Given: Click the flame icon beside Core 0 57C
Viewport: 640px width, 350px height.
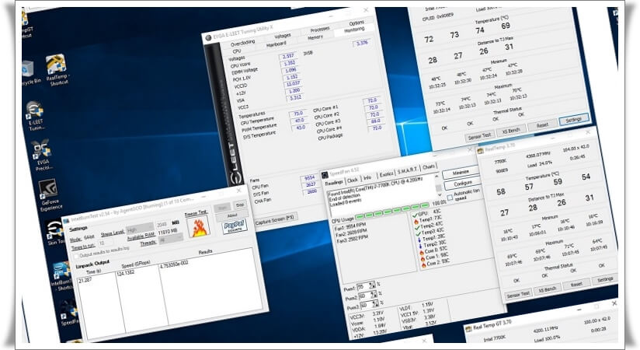Looking at the screenshot, I should [422, 253].
